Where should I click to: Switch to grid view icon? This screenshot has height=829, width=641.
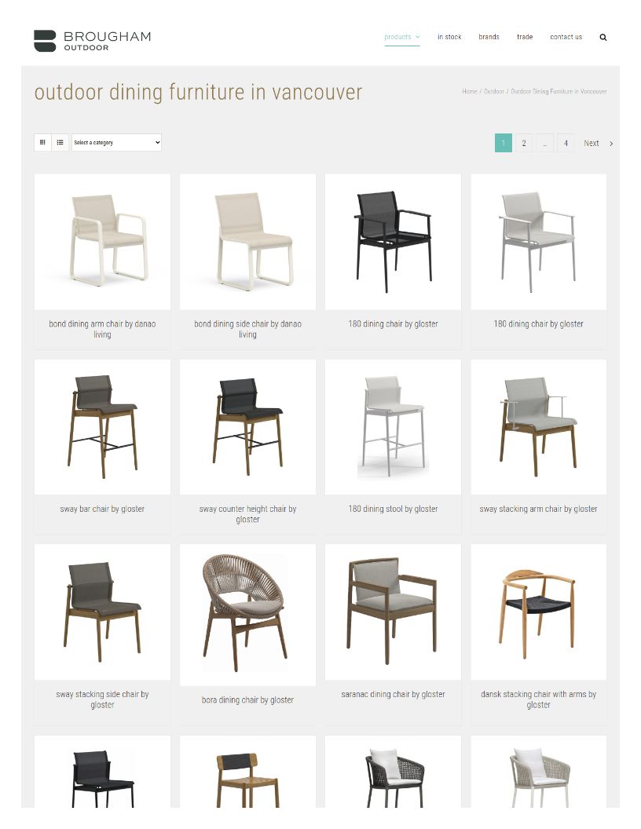(x=43, y=142)
